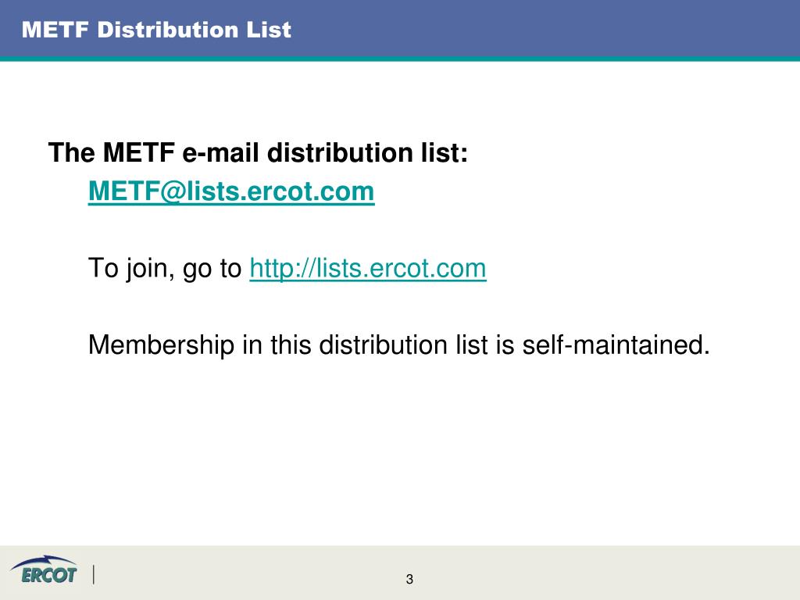Select the bold heading about e-mail distribution list

tap(258, 152)
